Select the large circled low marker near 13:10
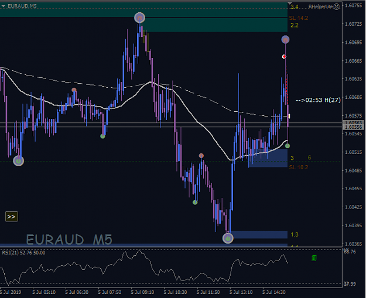Screen dimensions: 366x298 pyautogui.click(x=228, y=238)
